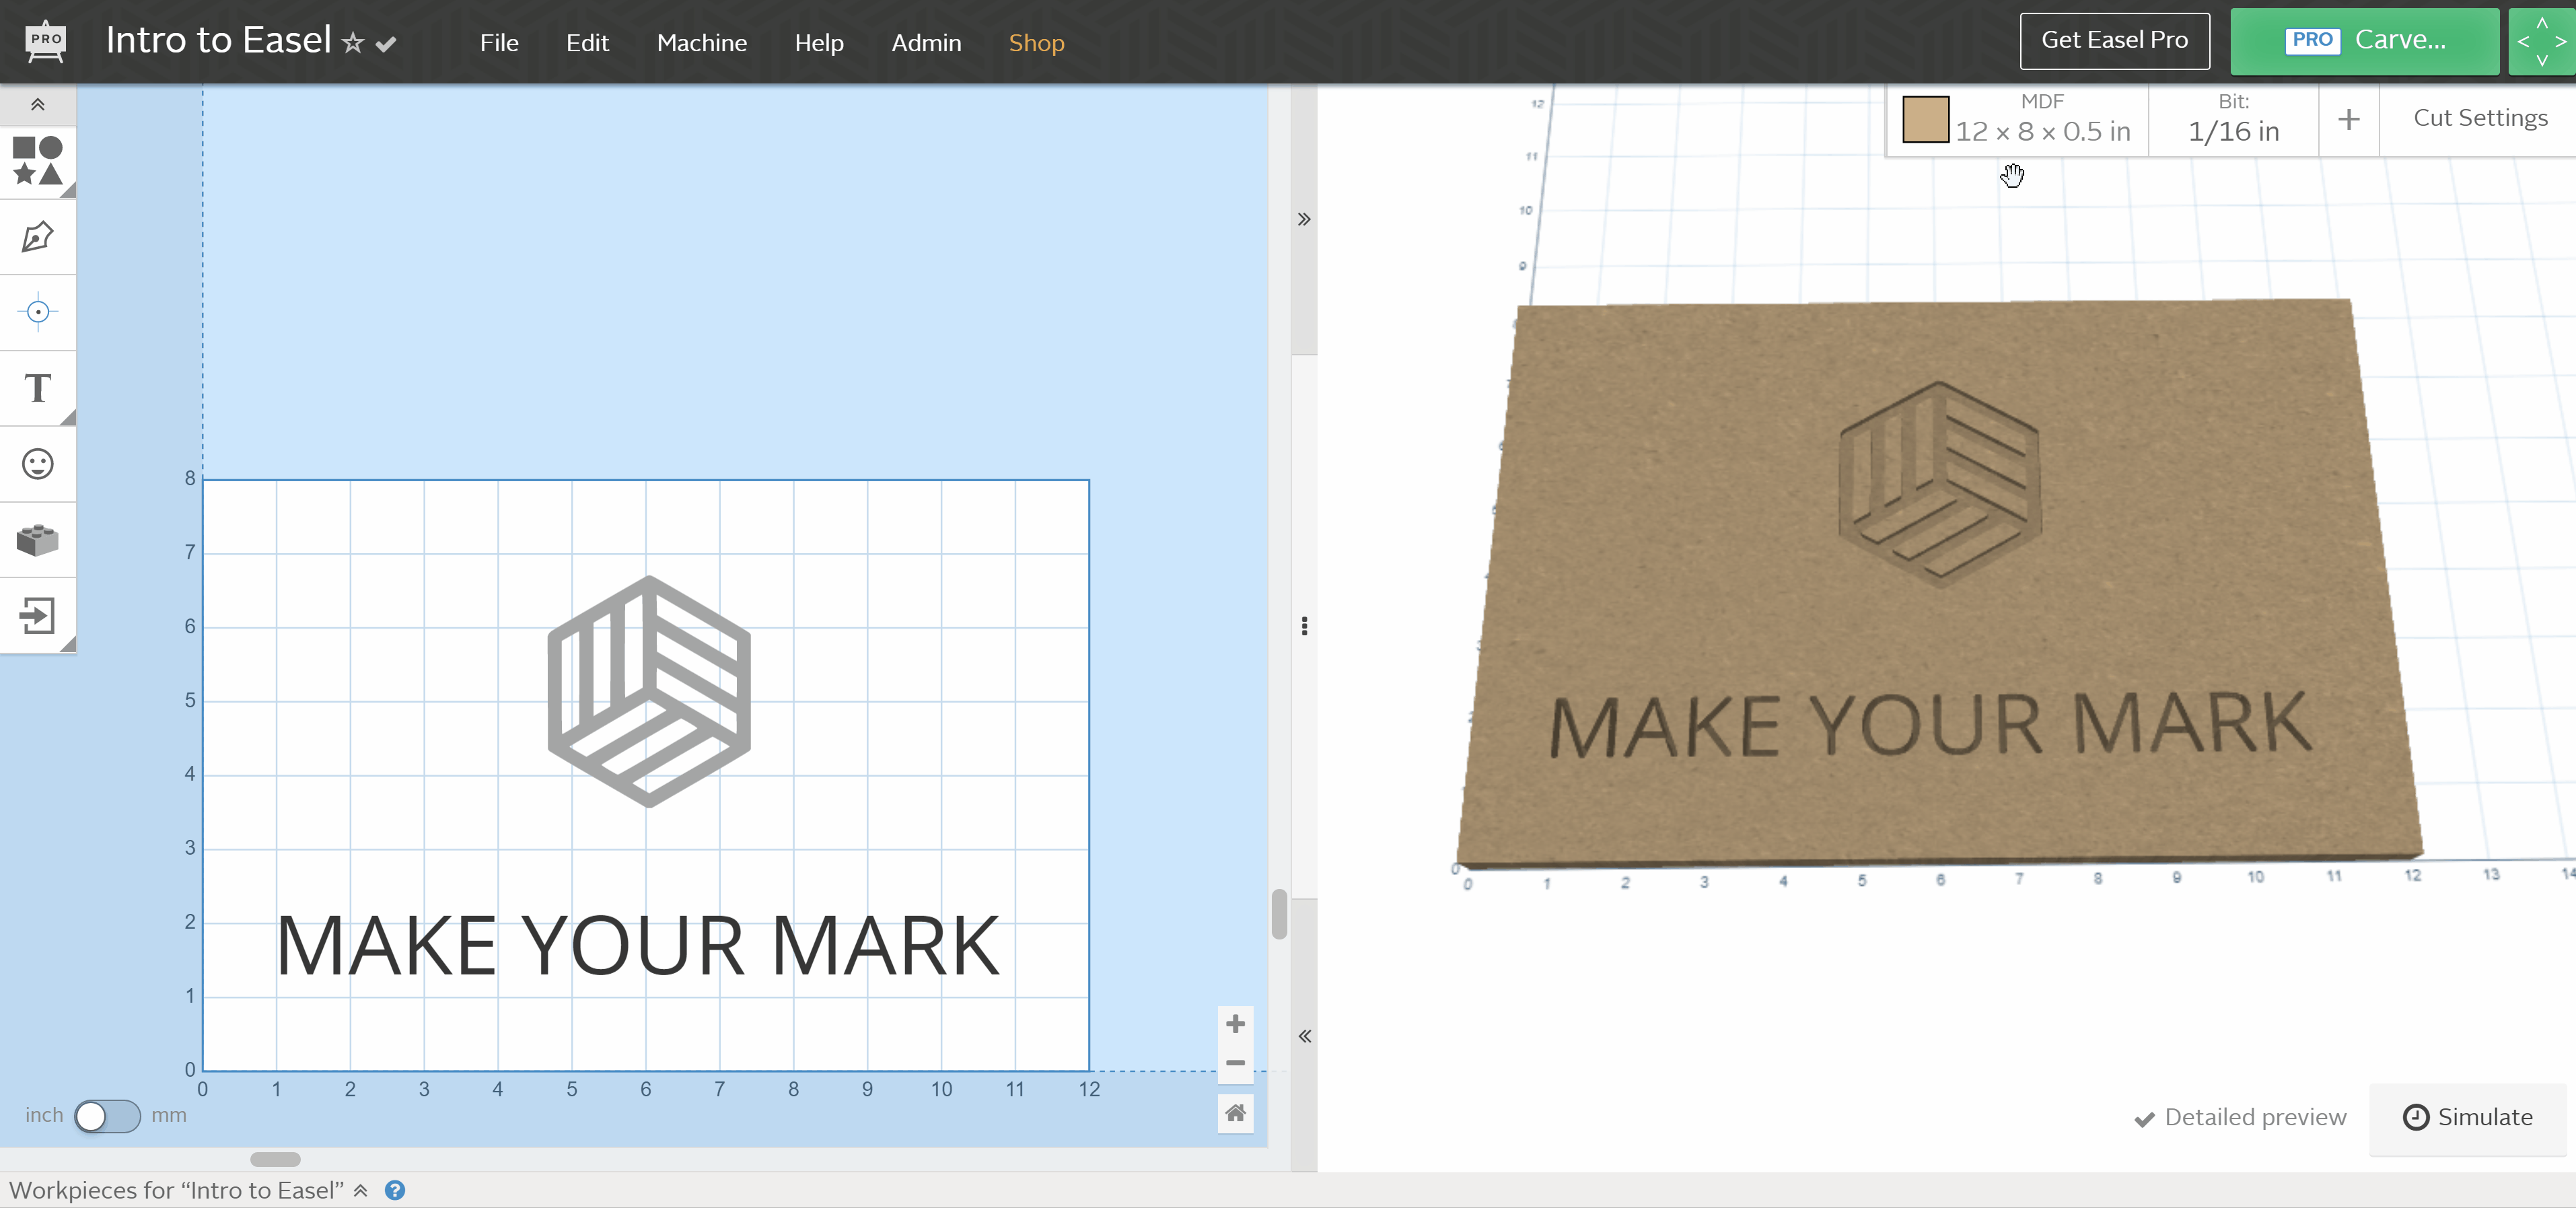
Task: Open the Machine menu
Action: tap(702, 42)
